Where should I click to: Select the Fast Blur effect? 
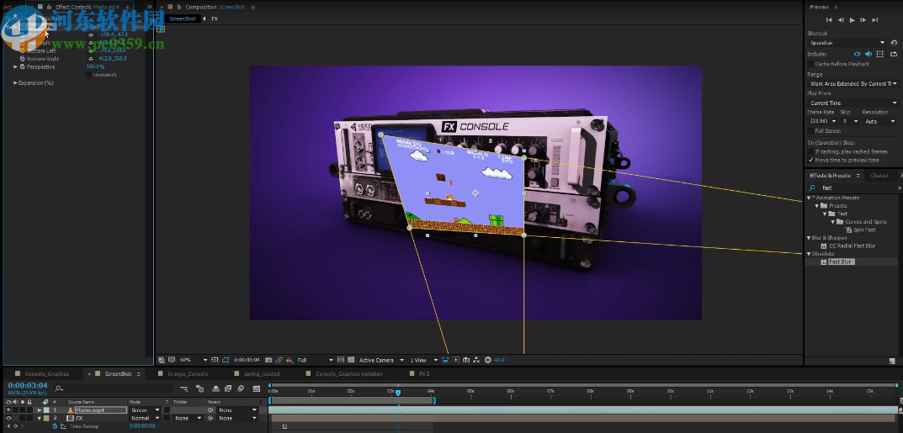[x=840, y=261]
